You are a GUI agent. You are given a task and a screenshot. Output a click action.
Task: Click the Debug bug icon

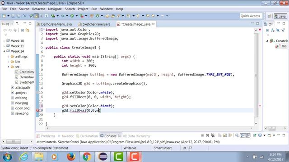(62, 16)
